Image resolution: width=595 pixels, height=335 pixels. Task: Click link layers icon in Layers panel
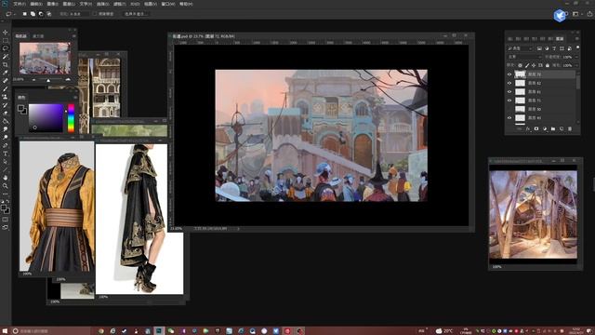pyautogui.click(x=520, y=128)
